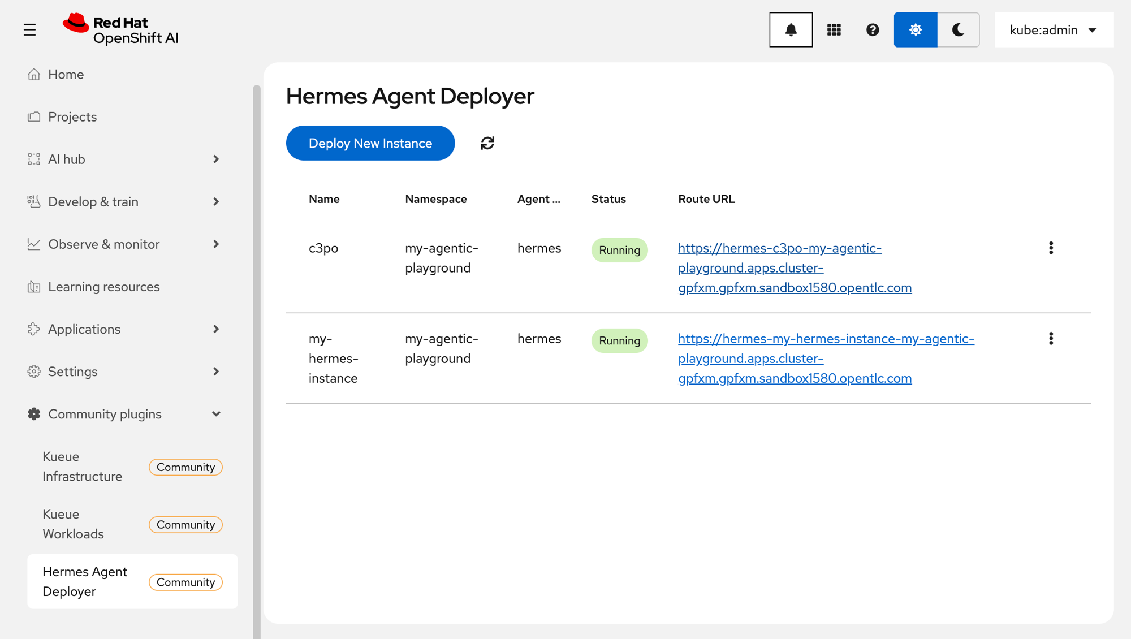Click the Name column header
This screenshot has height=639, width=1131.
click(324, 199)
